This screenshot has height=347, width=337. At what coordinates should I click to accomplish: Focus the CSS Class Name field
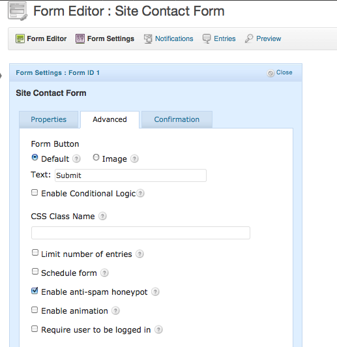coord(141,233)
